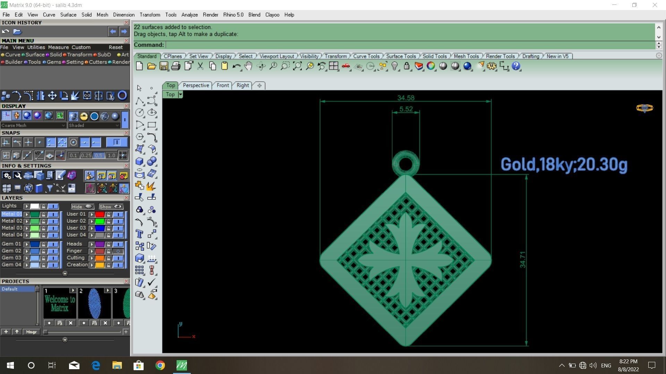Click the four-way Move arrows icon
This screenshot has width=666, height=374.
(52, 96)
